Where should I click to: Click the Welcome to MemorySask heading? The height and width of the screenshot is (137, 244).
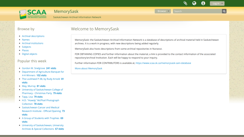point(95,29)
